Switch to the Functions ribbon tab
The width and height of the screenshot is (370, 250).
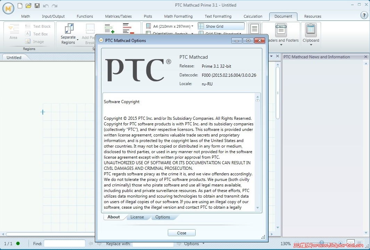tap(85, 16)
